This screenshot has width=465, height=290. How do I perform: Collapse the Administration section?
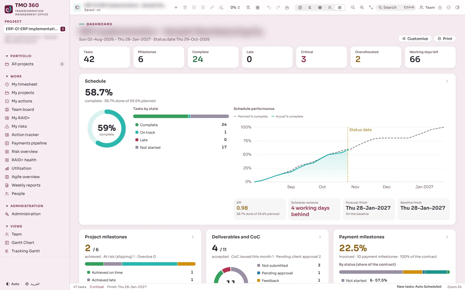click(x=24, y=206)
